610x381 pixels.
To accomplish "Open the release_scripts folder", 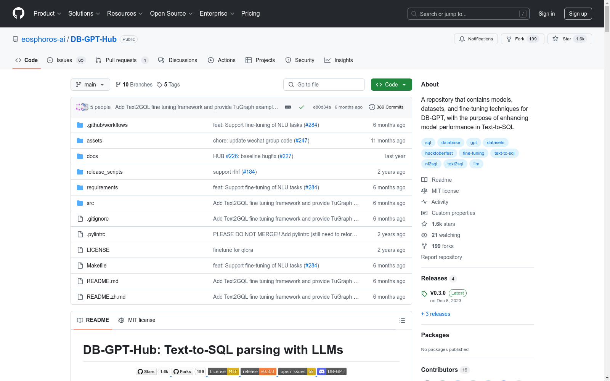I will (x=104, y=172).
